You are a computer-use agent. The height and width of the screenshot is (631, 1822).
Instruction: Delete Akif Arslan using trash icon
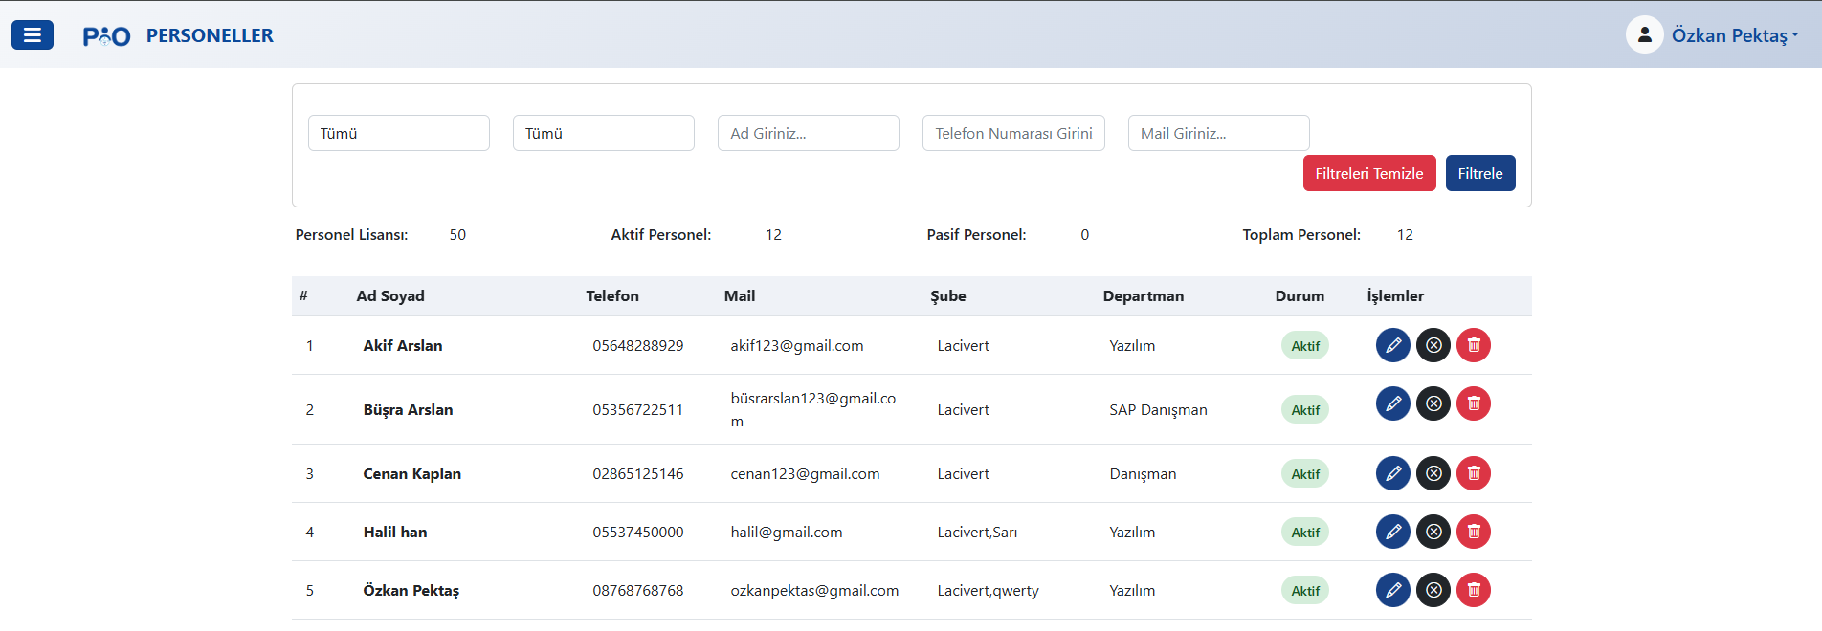pyautogui.click(x=1473, y=345)
